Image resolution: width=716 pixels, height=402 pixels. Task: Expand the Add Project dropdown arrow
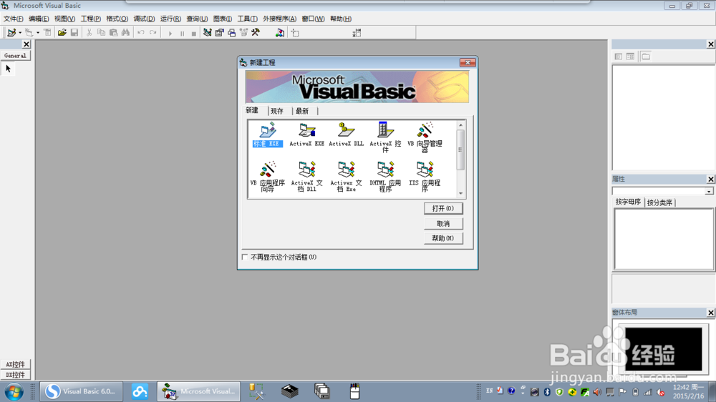pyautogui.click(x=19, y=33)
